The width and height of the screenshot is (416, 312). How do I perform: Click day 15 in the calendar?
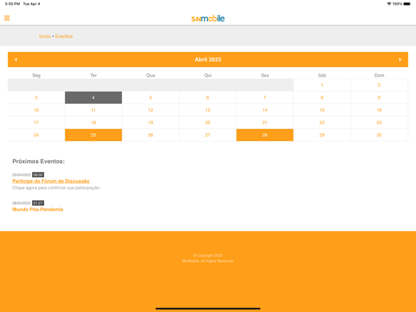tap(322, 110)
